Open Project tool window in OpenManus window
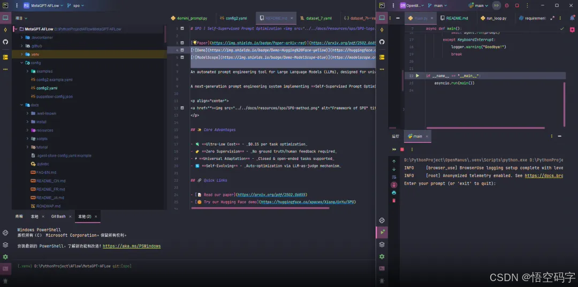This screenshot has height=287, width=578. tap(382, 18)
